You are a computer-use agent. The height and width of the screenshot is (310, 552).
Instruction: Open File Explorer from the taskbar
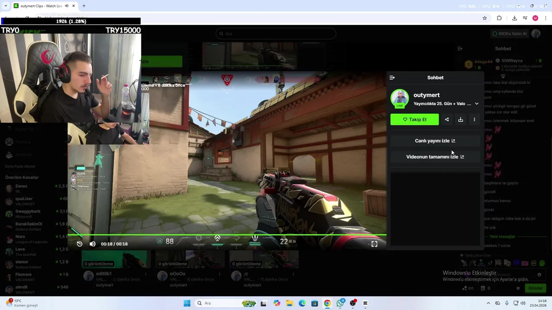(x=289, y=303)
